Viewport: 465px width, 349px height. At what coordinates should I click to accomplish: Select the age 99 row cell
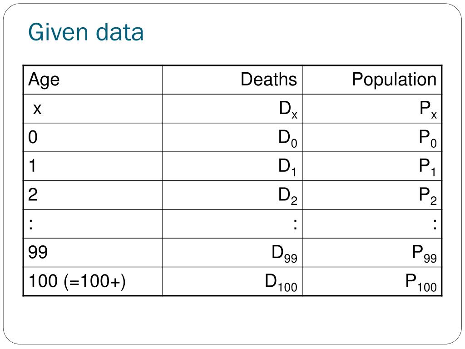tap(93, 253)
